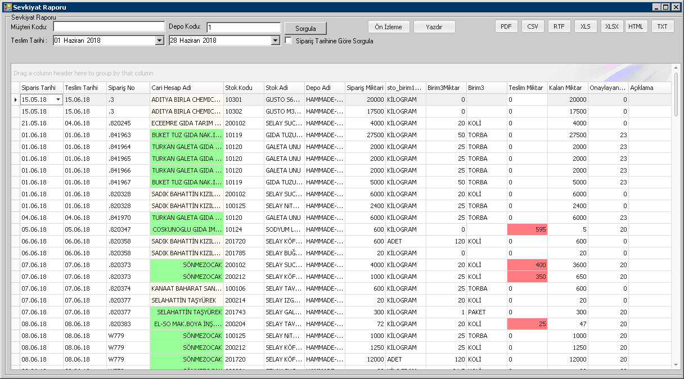Export the report as XLS
Screen dimensions: 684x379
586,26
